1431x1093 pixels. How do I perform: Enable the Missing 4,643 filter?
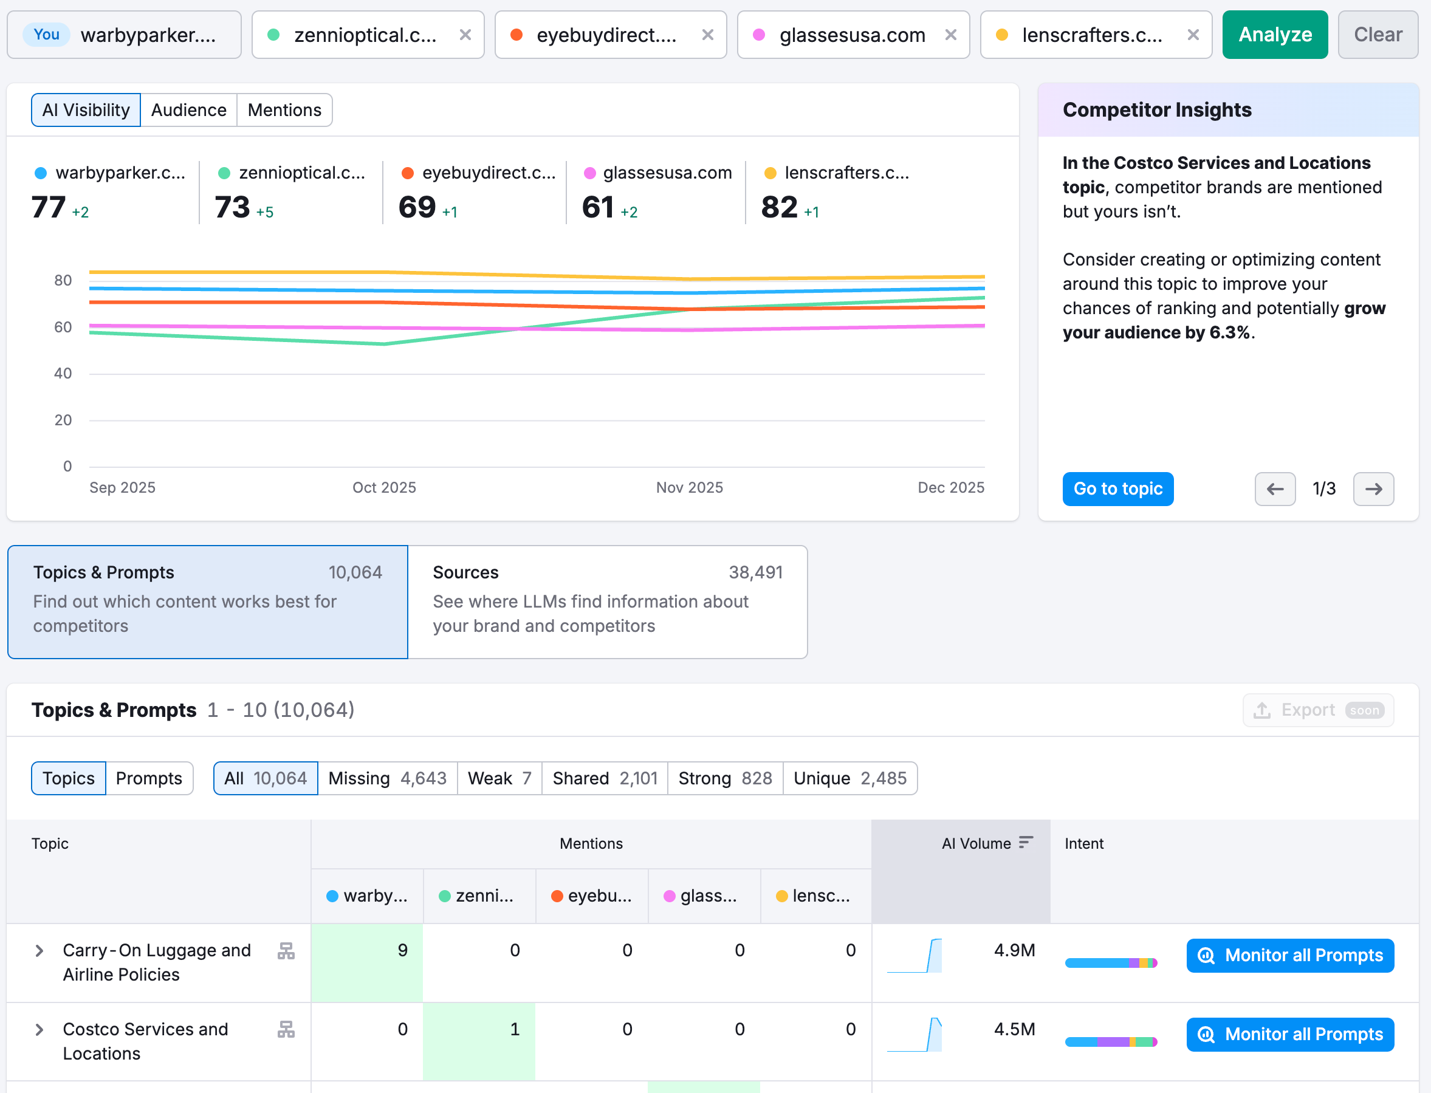click(x=388, y=778)
